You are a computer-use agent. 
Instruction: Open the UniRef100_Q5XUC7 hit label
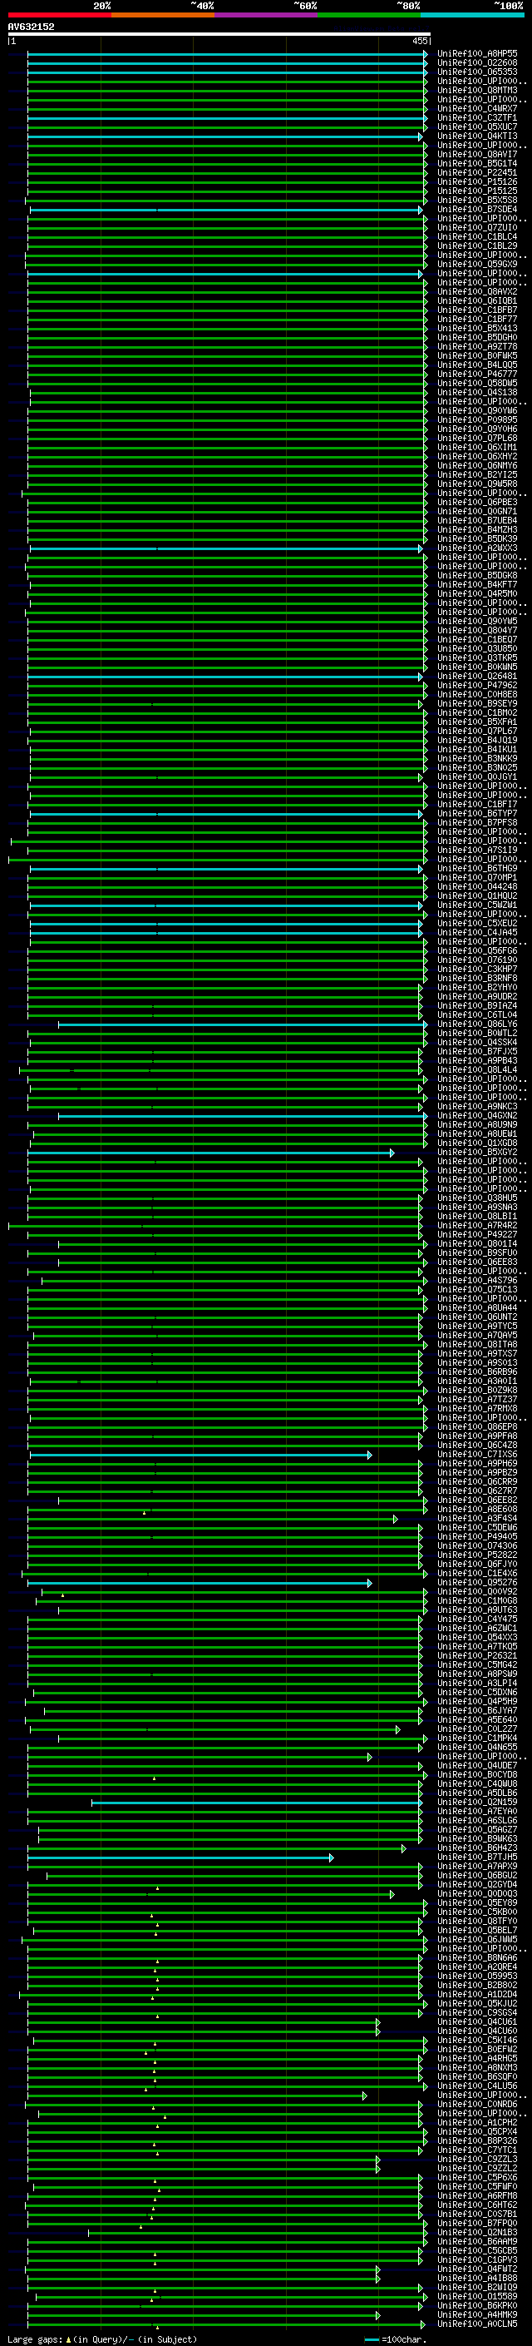[477, 126]
